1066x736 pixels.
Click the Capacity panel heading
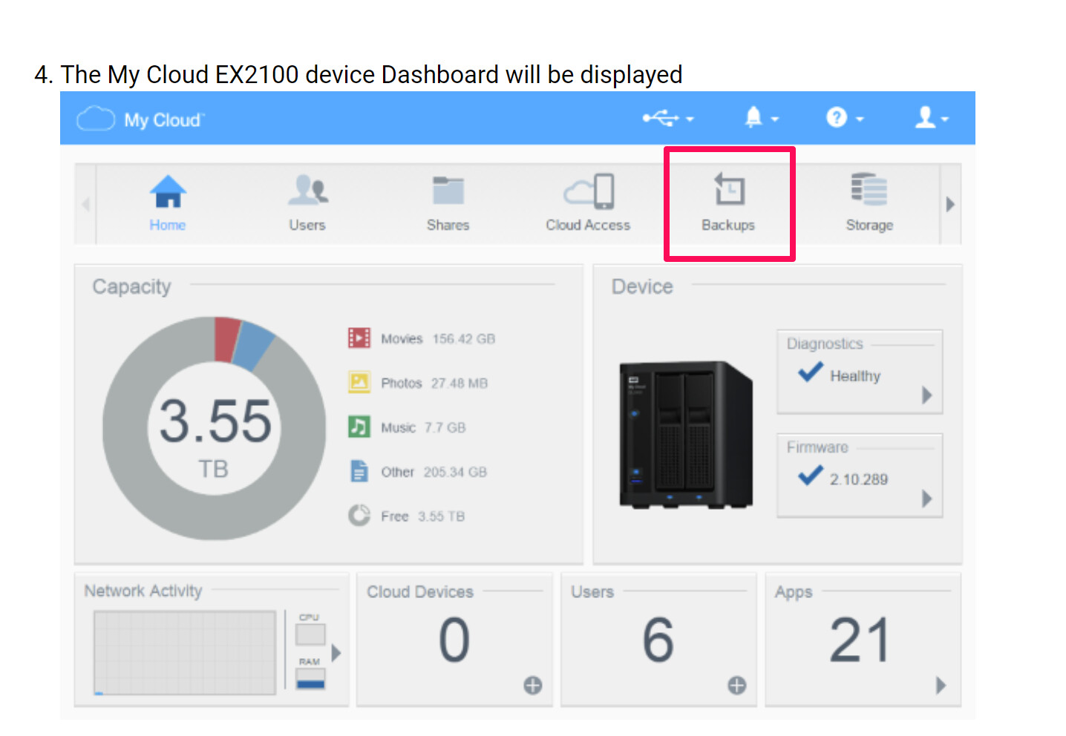click(131, 287)
